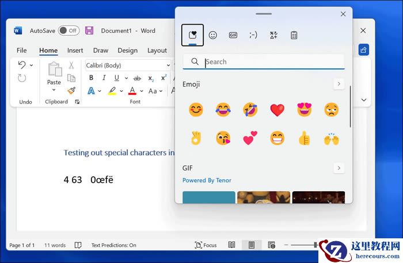Open the Symbols tab in emoji panel
Image resolution: width=403 pixels, height=263 pixels.
pyautogui.click(x=273, y=35)
